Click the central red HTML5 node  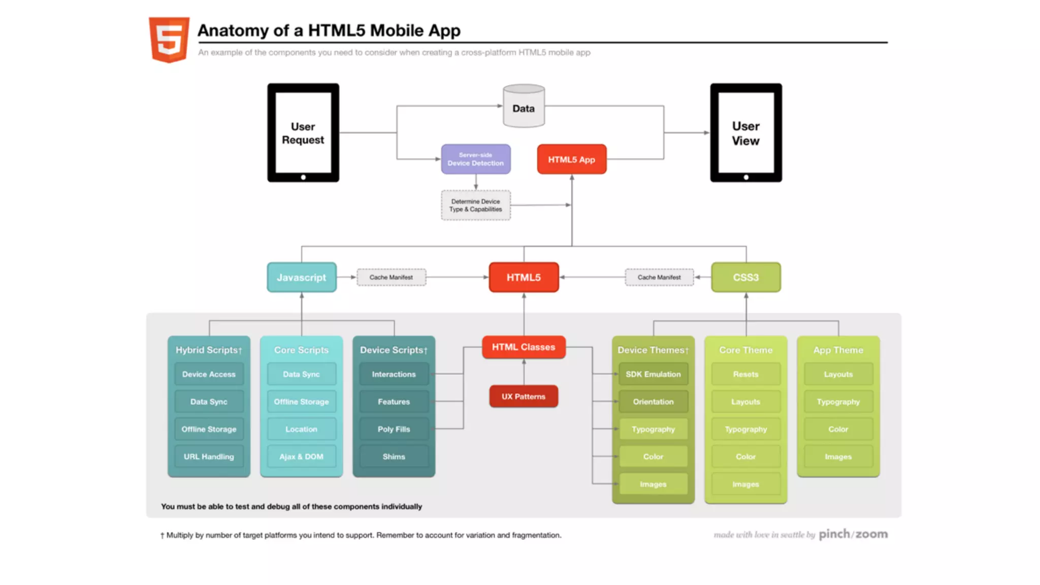[524, 277]
